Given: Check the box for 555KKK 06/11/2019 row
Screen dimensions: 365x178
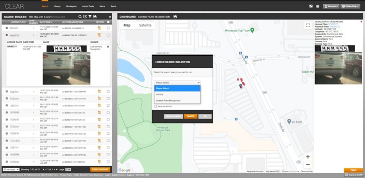Looking at the screenshot, I should coord(108,98).
